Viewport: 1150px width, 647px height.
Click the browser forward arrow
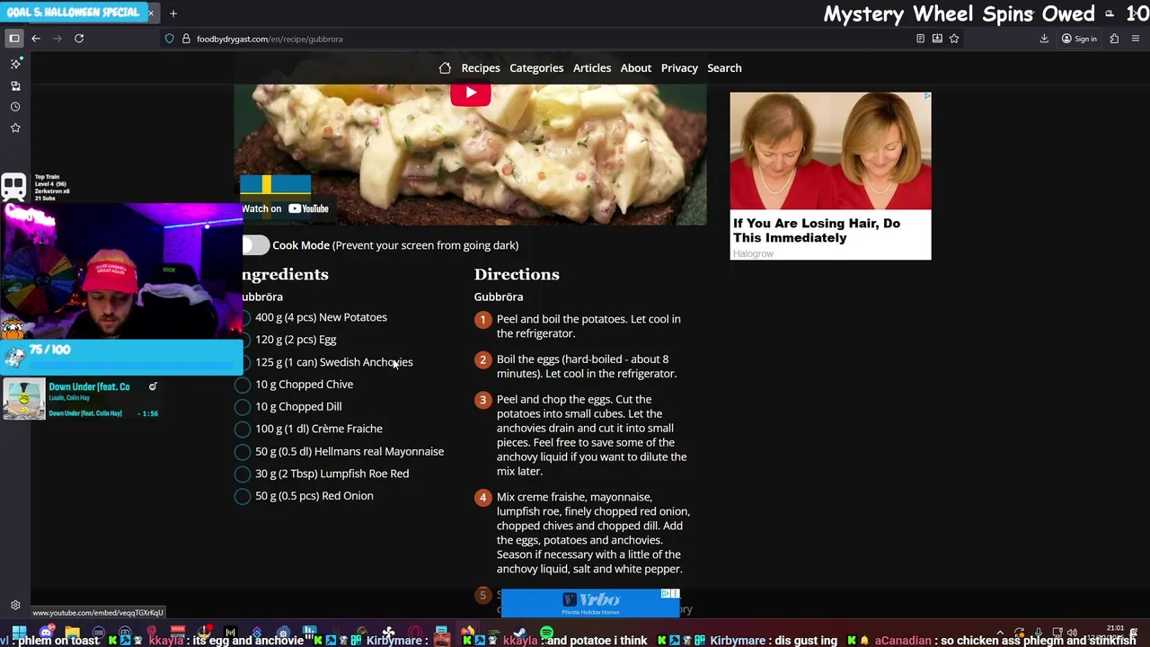point(57,39)
